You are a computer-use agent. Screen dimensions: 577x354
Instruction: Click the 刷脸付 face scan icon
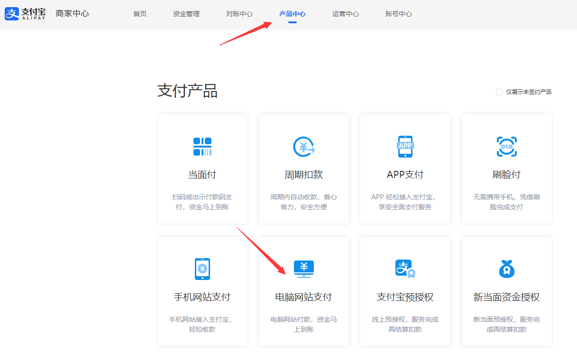point(506,147)
